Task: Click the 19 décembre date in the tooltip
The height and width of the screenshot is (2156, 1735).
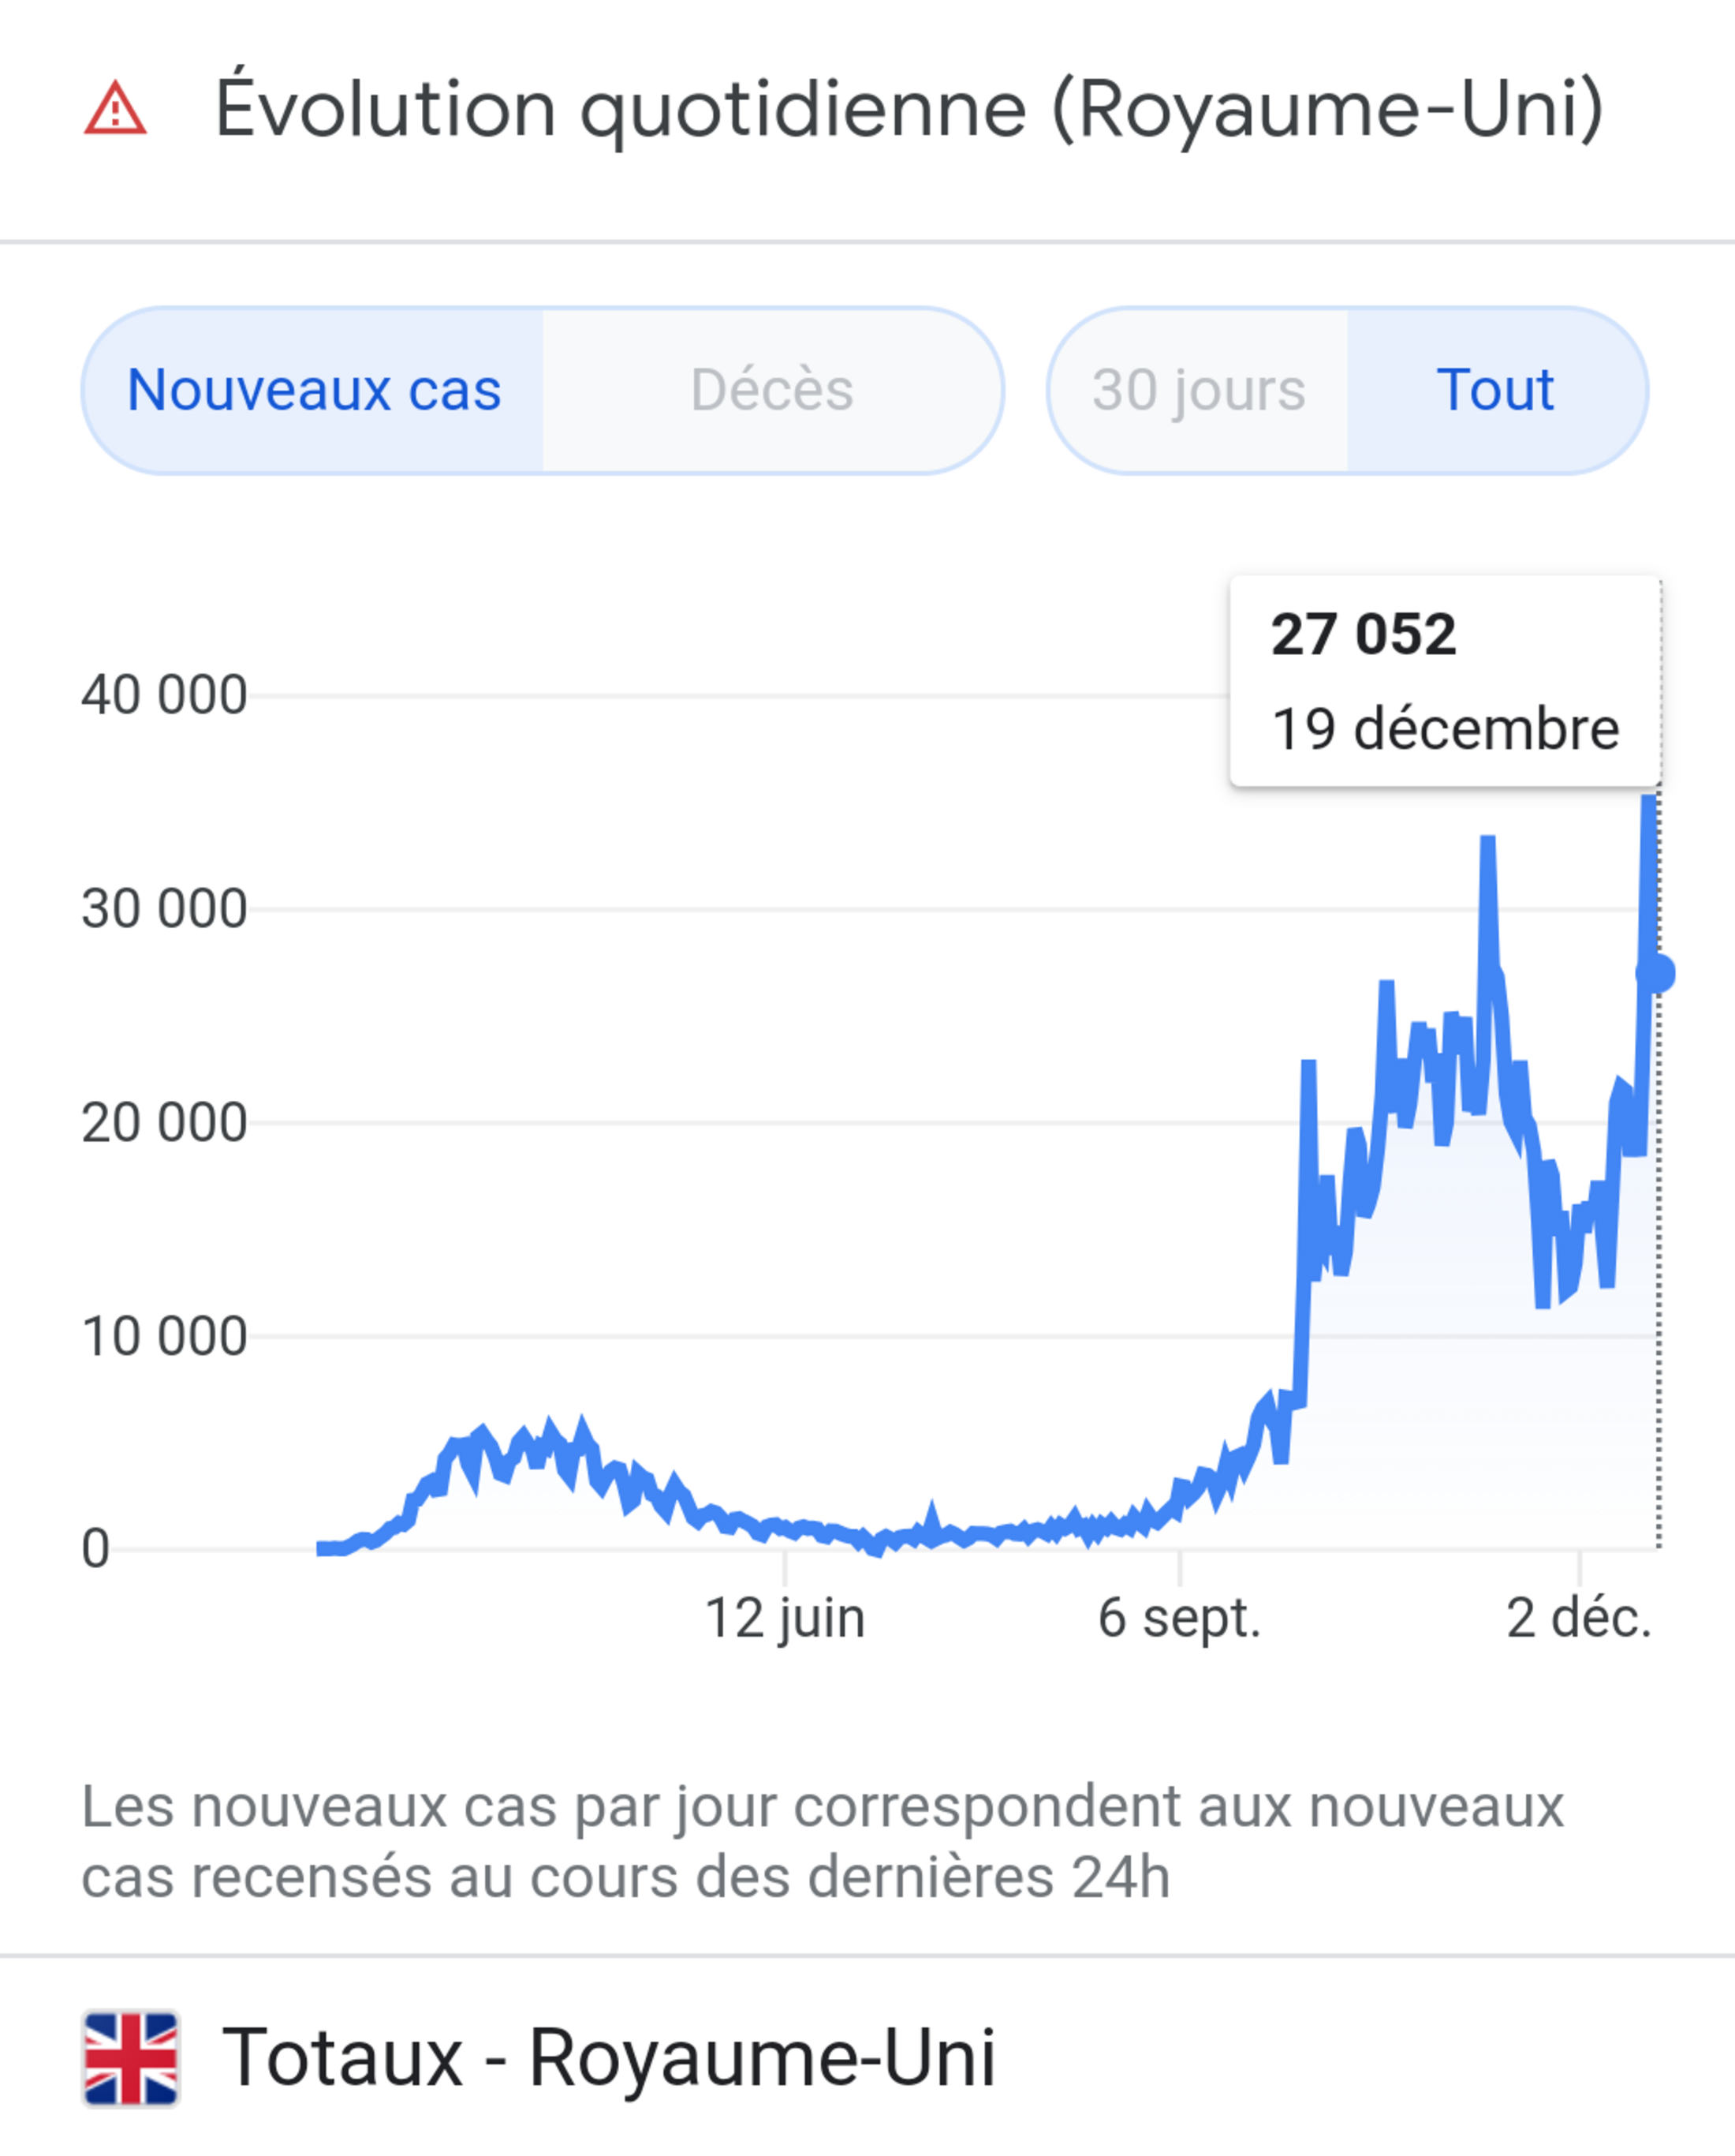Action: pyautogui.click(x=1445, y=728)
